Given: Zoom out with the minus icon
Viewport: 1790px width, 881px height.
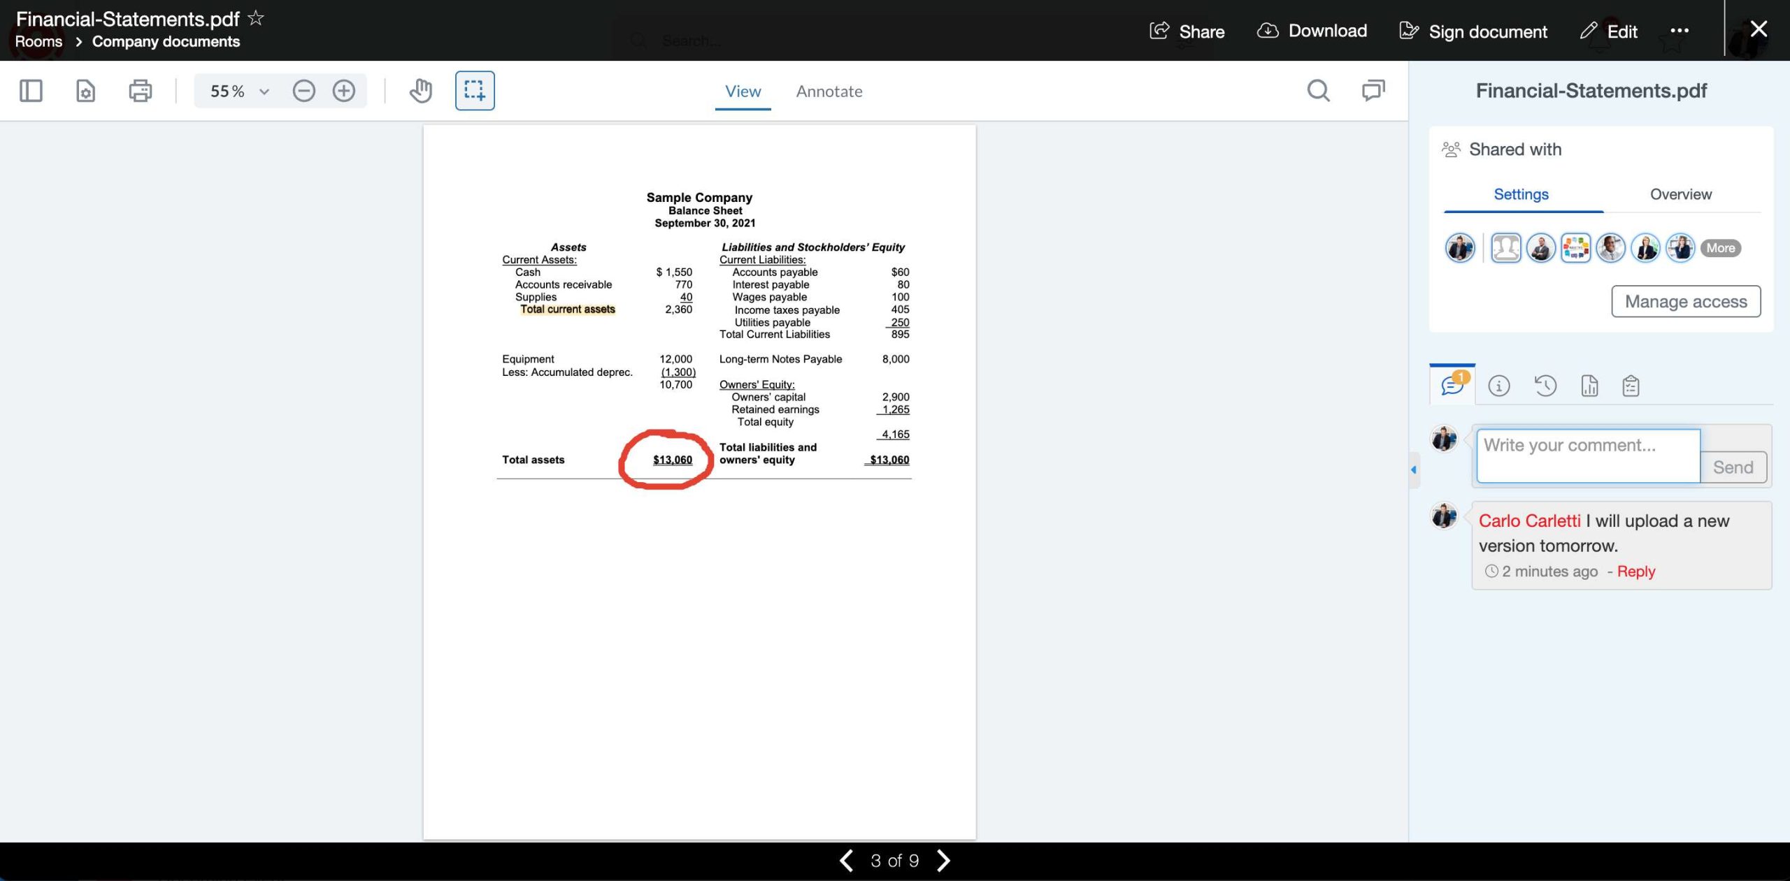Looking at the screenshot, I should 303,91.
